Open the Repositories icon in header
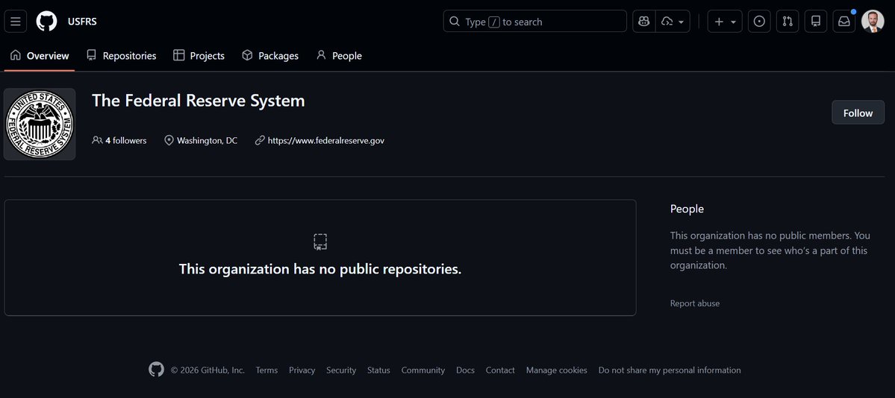 (816, 22)
